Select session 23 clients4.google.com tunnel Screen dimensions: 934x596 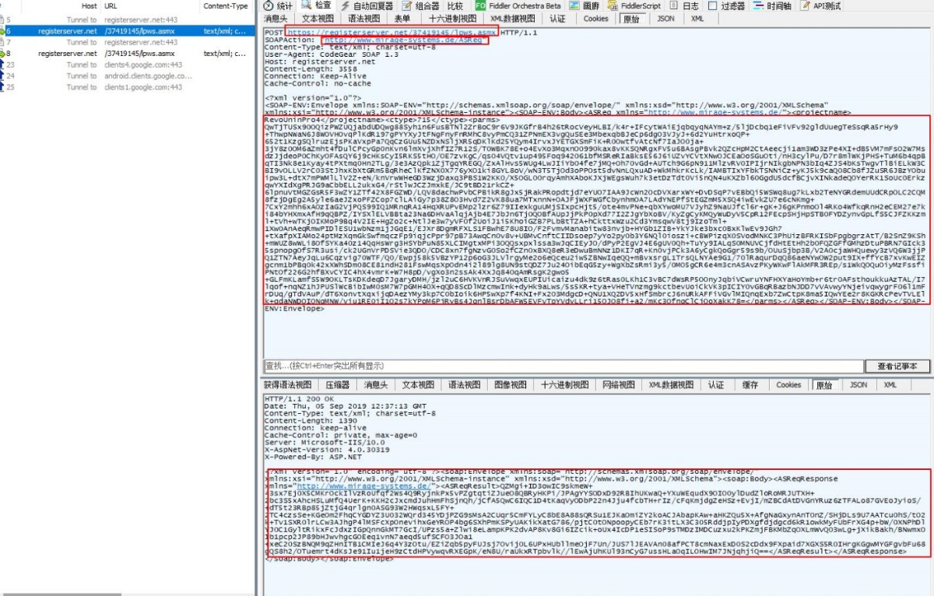[128, 65]
